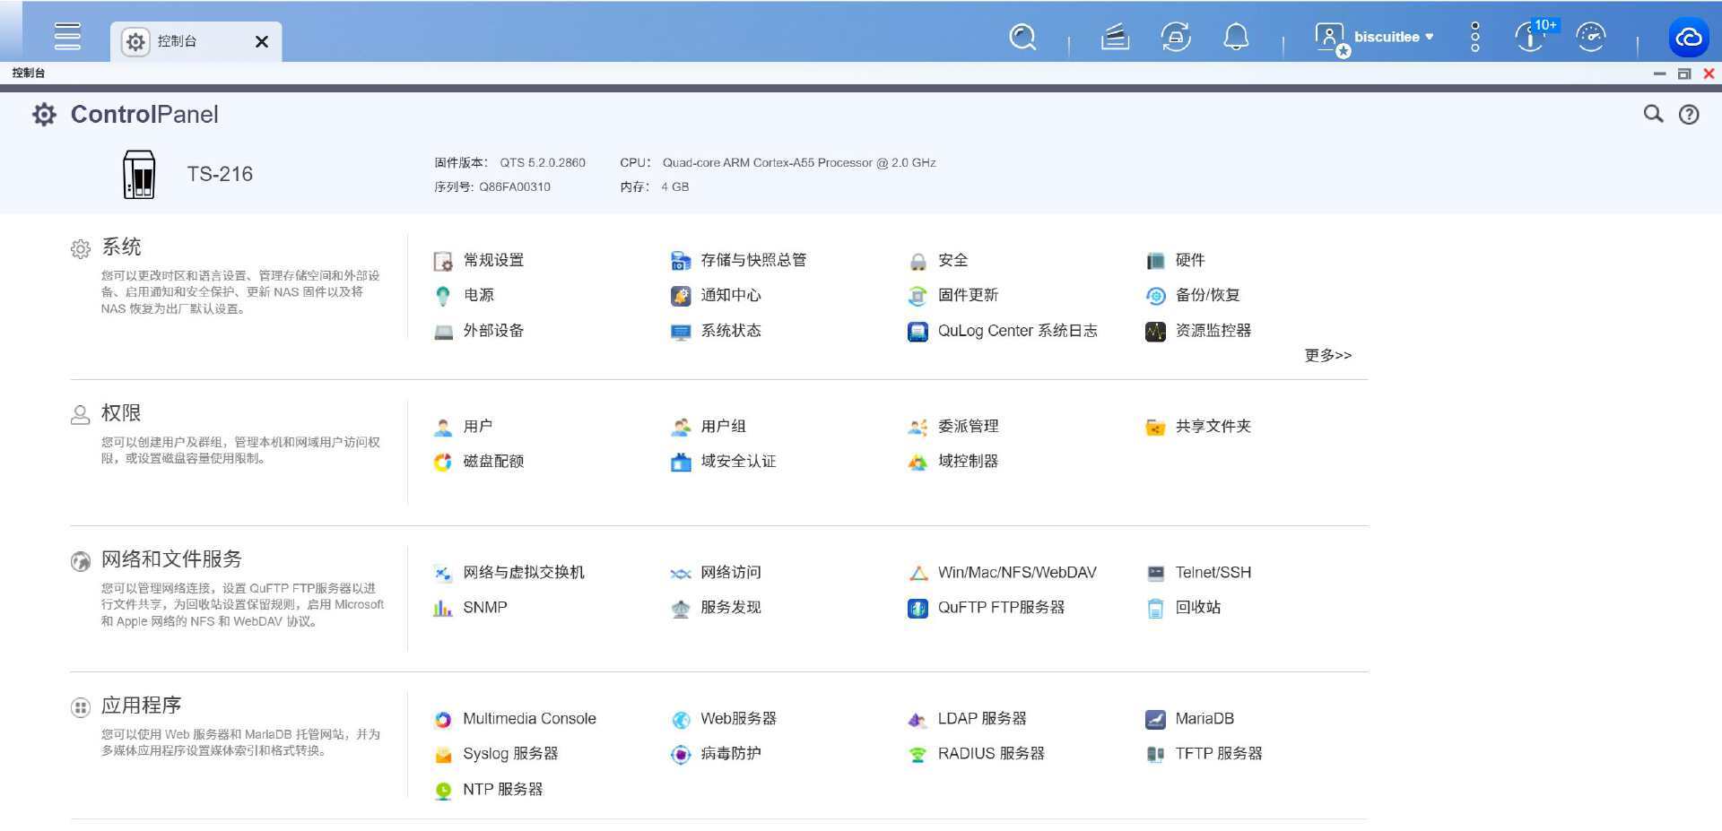The width and height of the screenshot is (1722, 831).
Task: Switch to the 控制台 tab
Action: (178, 41)
